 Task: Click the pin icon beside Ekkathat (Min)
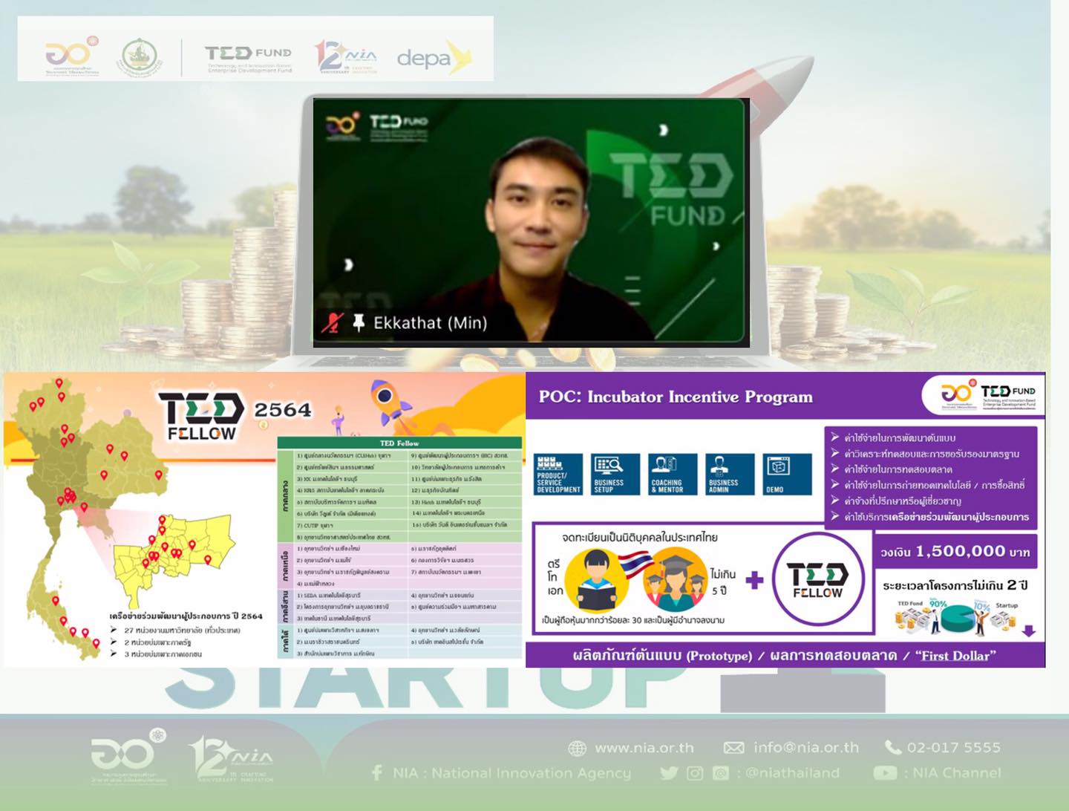pos(359,322)
